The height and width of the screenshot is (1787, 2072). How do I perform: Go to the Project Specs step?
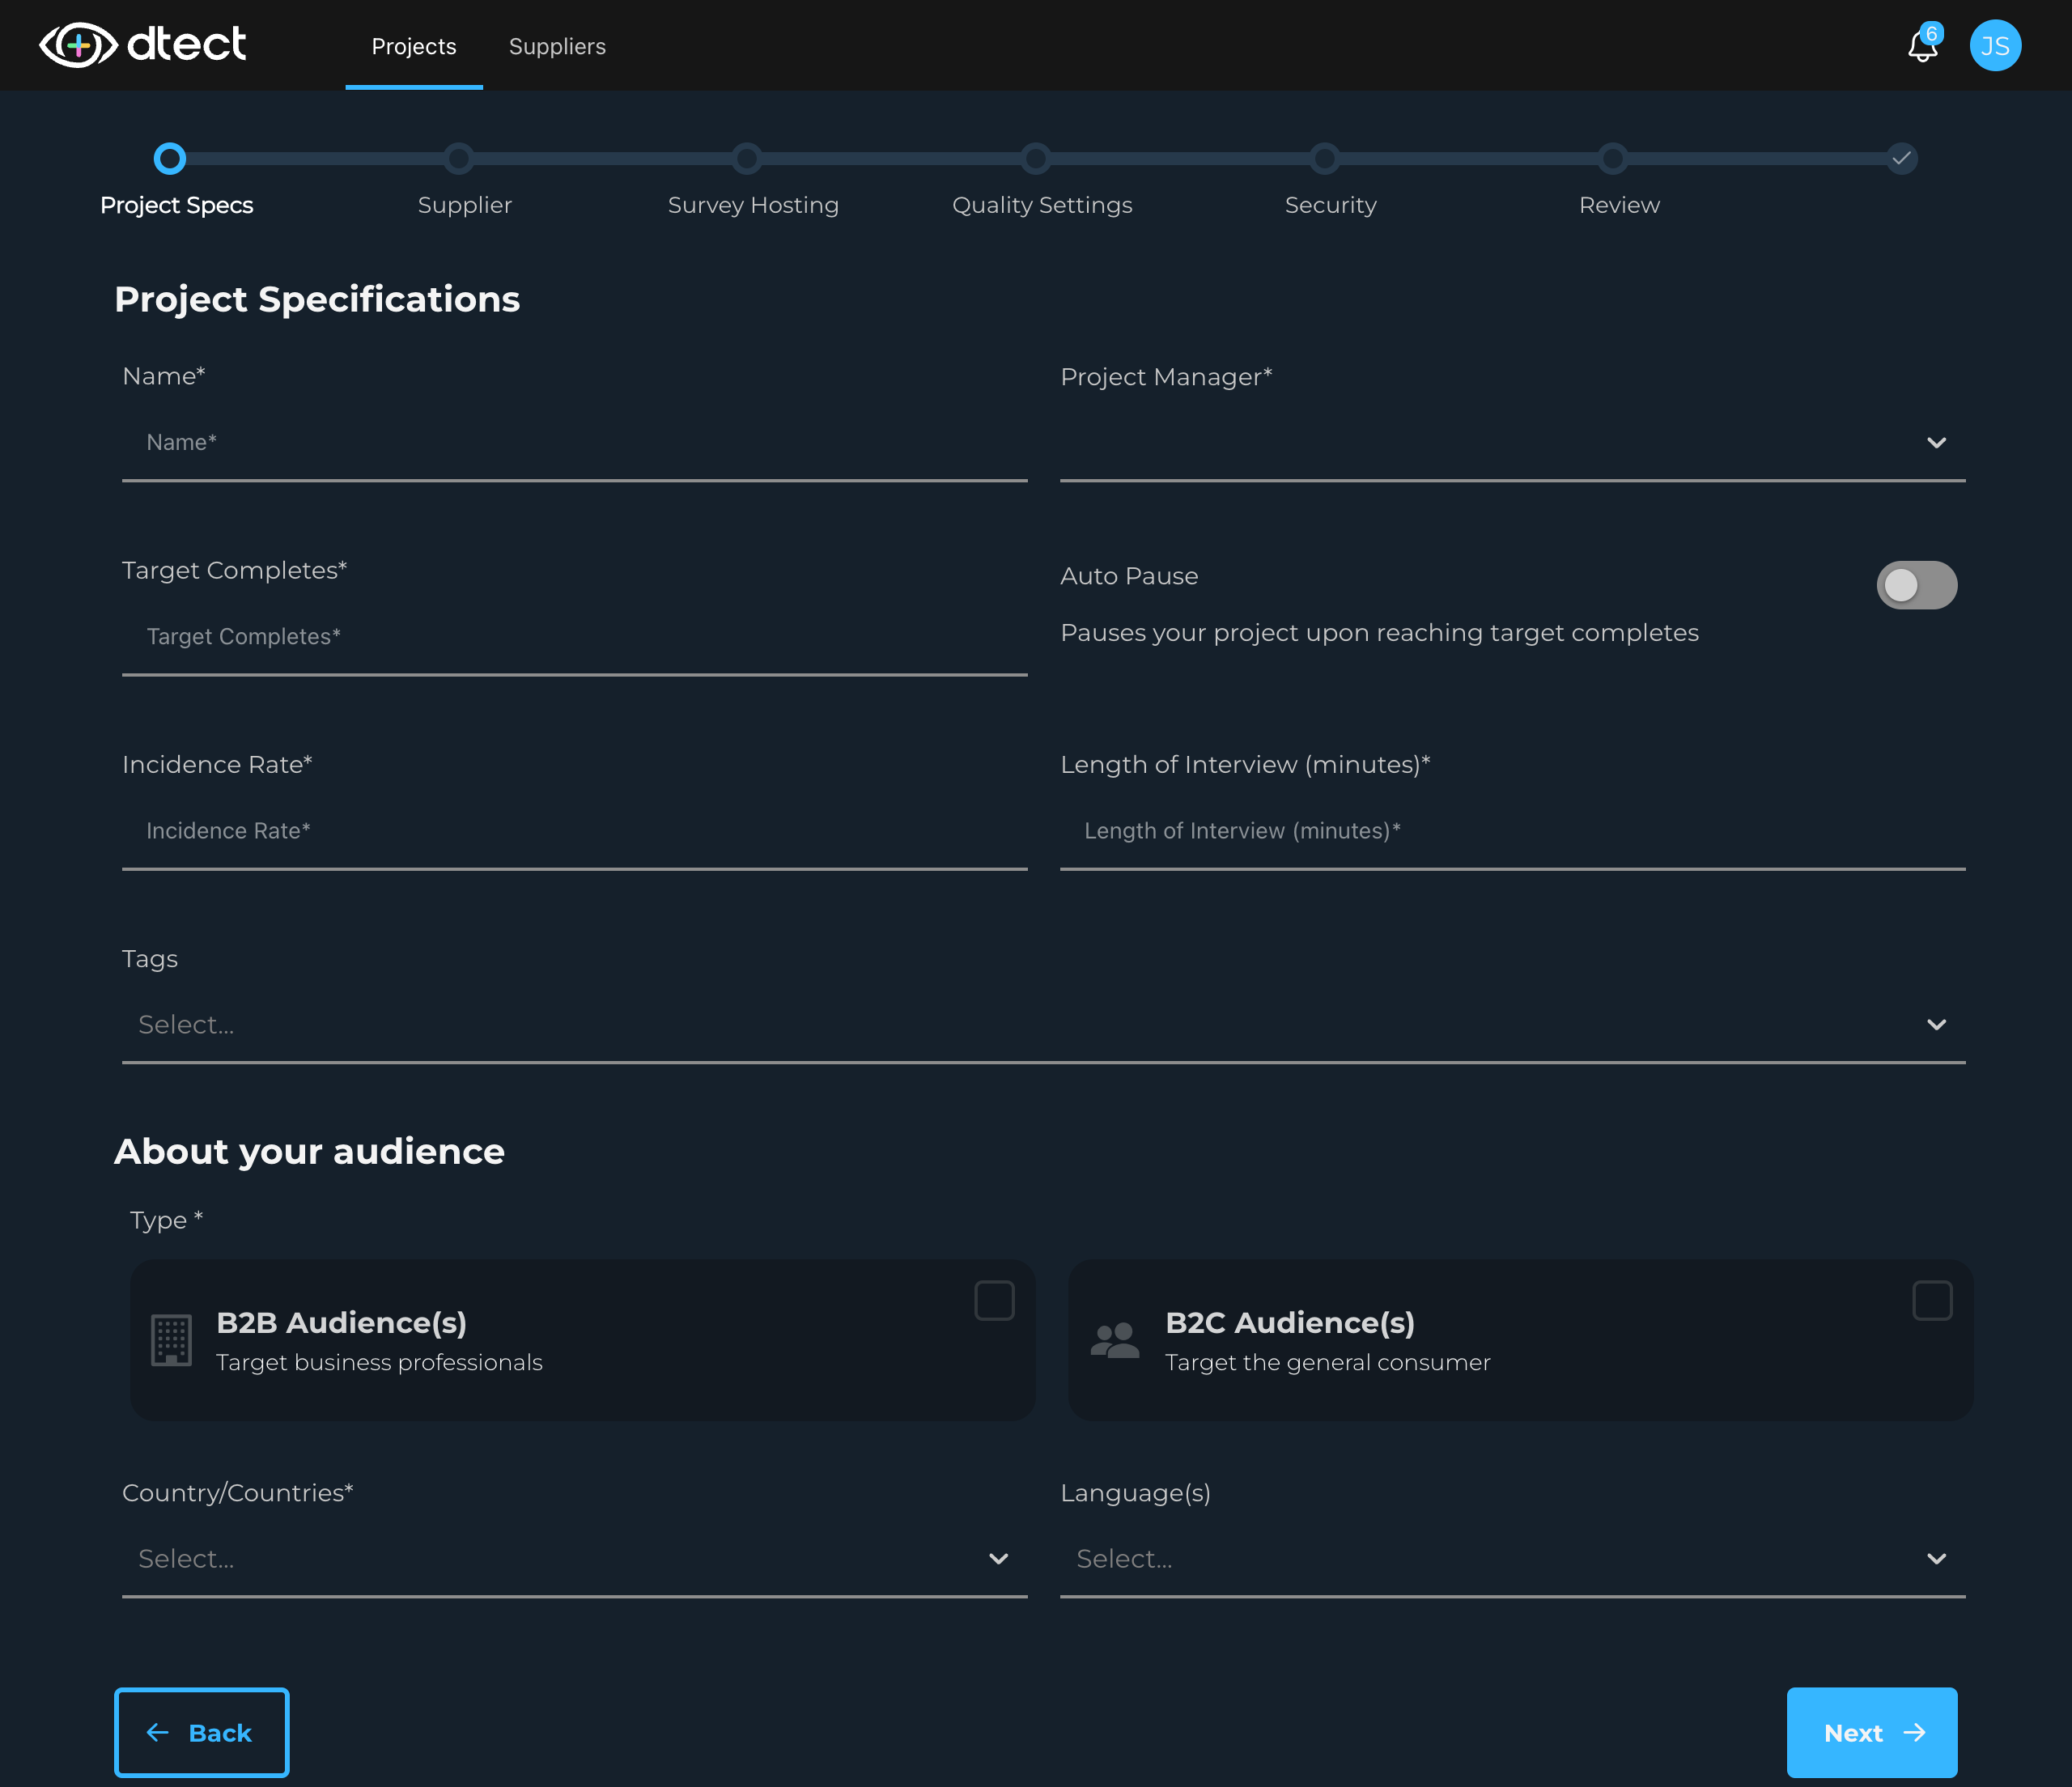[x=169, y=158]
